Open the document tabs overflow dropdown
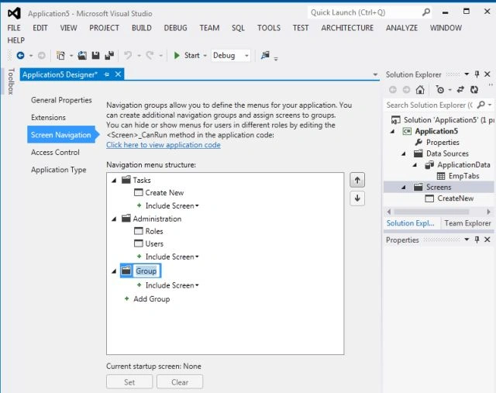This screenshot has width=496, height=393. click(375, 74)
